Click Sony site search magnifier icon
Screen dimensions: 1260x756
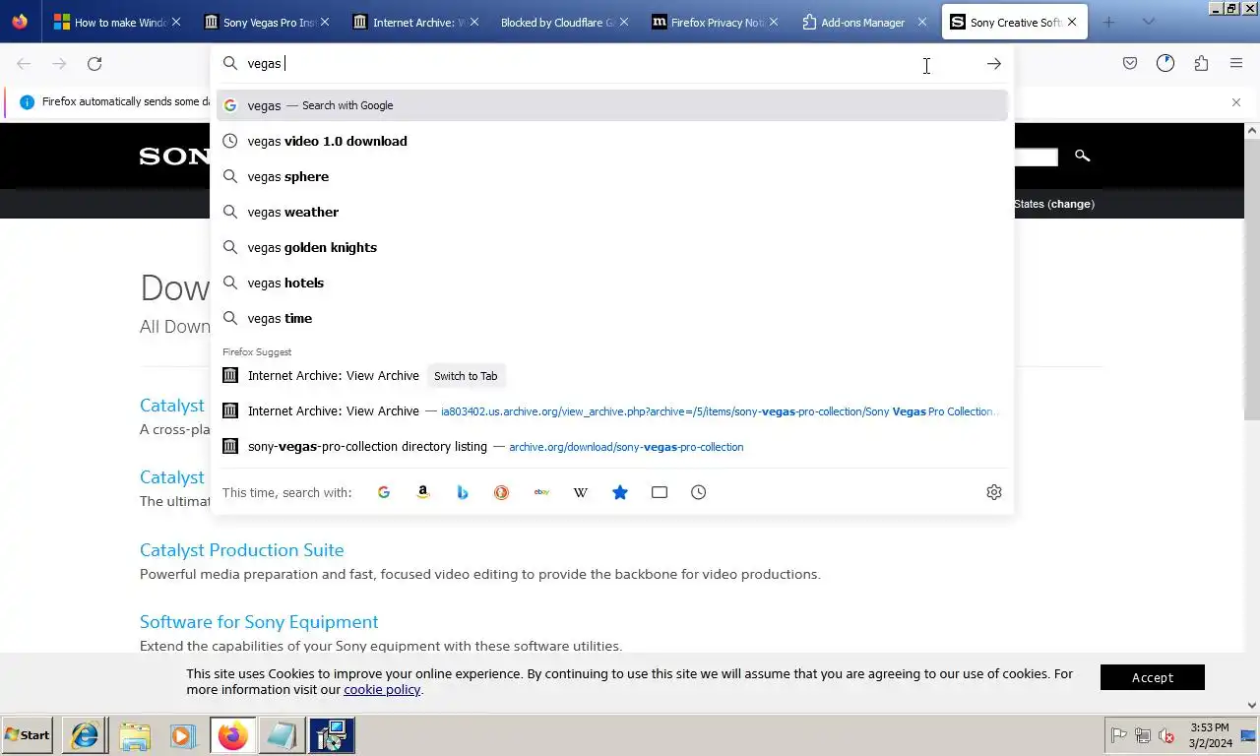(x=1082, y=156)
